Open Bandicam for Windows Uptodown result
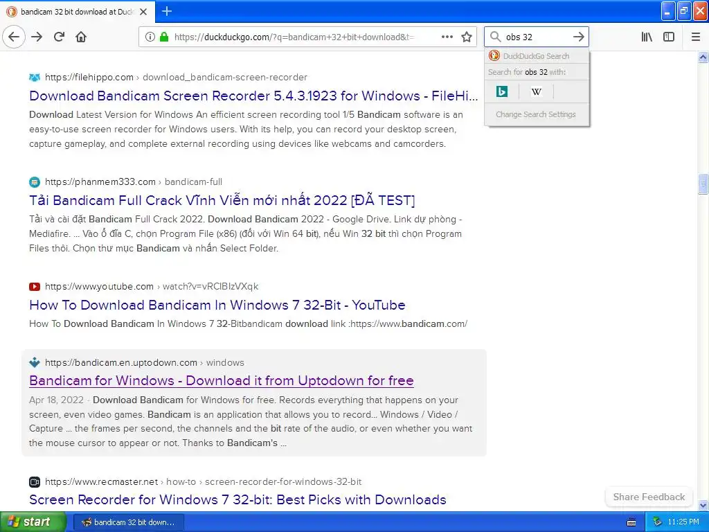This screenshot has height=532, width=709. tap(221, 380)
